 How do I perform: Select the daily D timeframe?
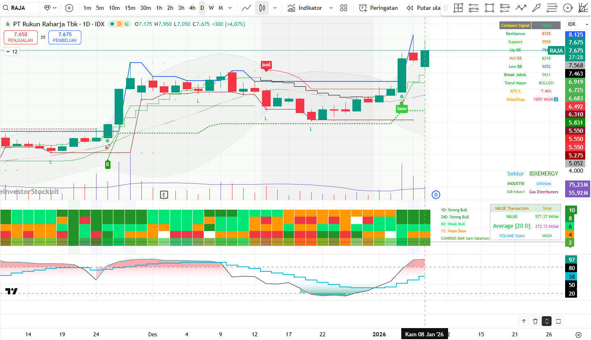point(202,8)
